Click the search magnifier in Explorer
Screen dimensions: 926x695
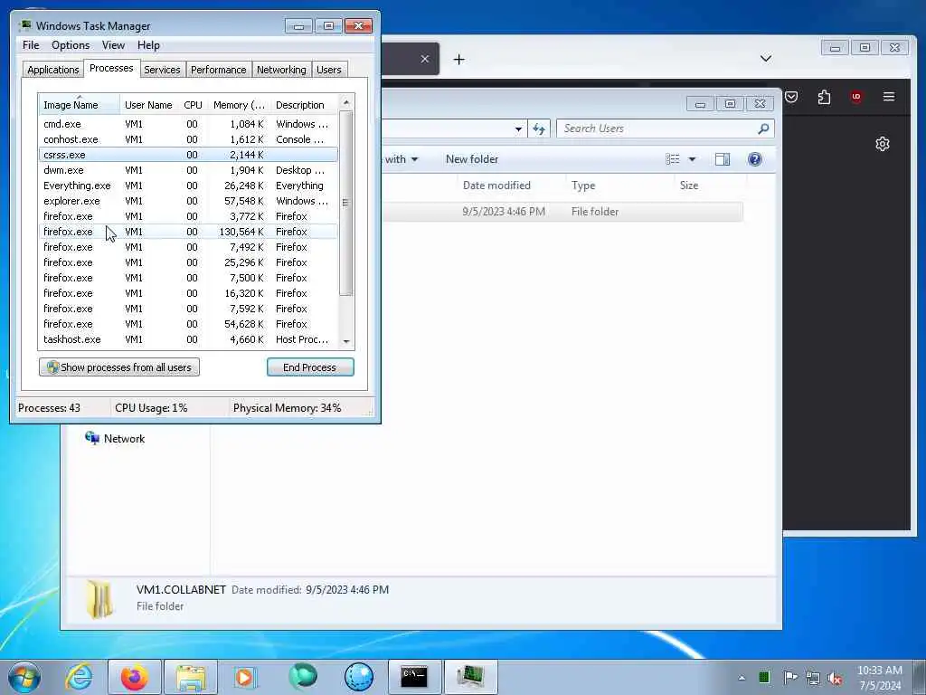point(763,129)
